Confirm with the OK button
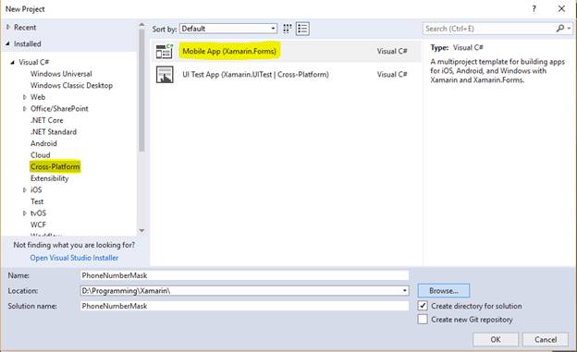 tap(496, 339)
